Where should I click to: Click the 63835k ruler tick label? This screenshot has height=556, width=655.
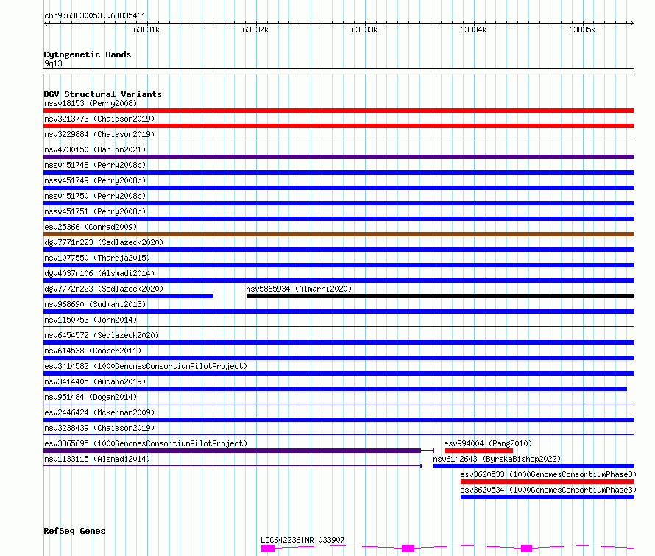[x=582, y=29]
